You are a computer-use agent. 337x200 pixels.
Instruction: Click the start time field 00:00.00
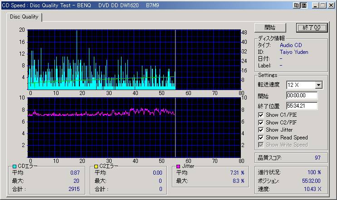click(302, 96)
